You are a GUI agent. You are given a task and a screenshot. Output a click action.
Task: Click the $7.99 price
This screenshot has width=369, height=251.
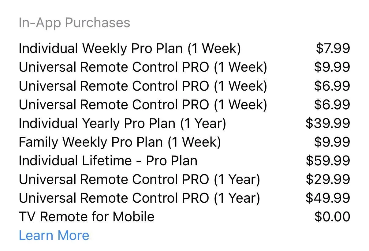333,49
